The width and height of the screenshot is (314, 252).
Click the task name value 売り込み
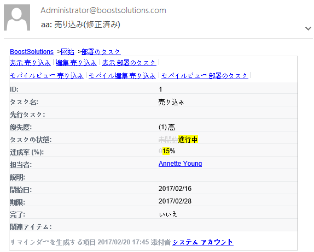171,102
